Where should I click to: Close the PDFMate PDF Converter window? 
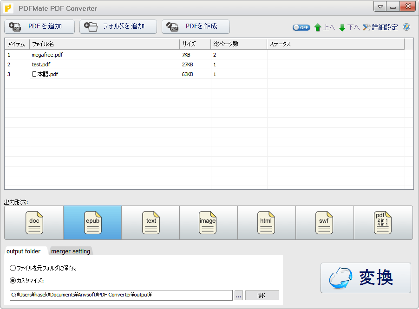[x=407, y=6]
